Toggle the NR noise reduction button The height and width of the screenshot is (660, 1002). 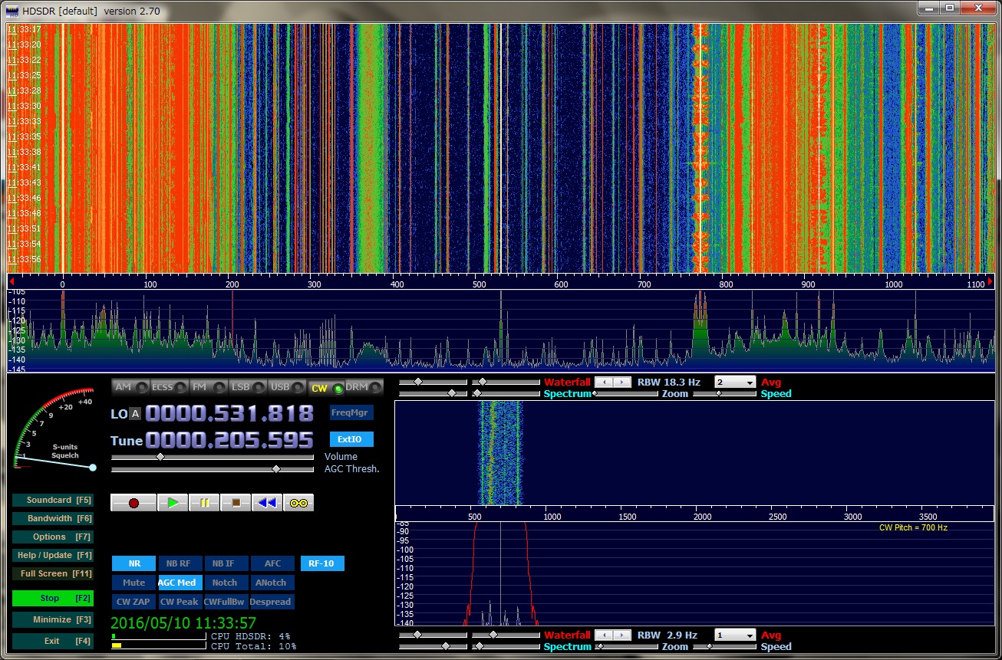tap(134, 563)
